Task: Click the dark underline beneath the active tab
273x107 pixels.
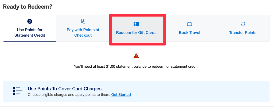Action: pos(29,41)
